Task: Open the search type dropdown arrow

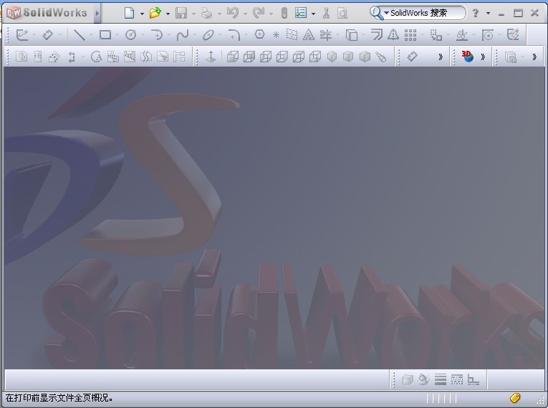Action: [x=386, y=13]
